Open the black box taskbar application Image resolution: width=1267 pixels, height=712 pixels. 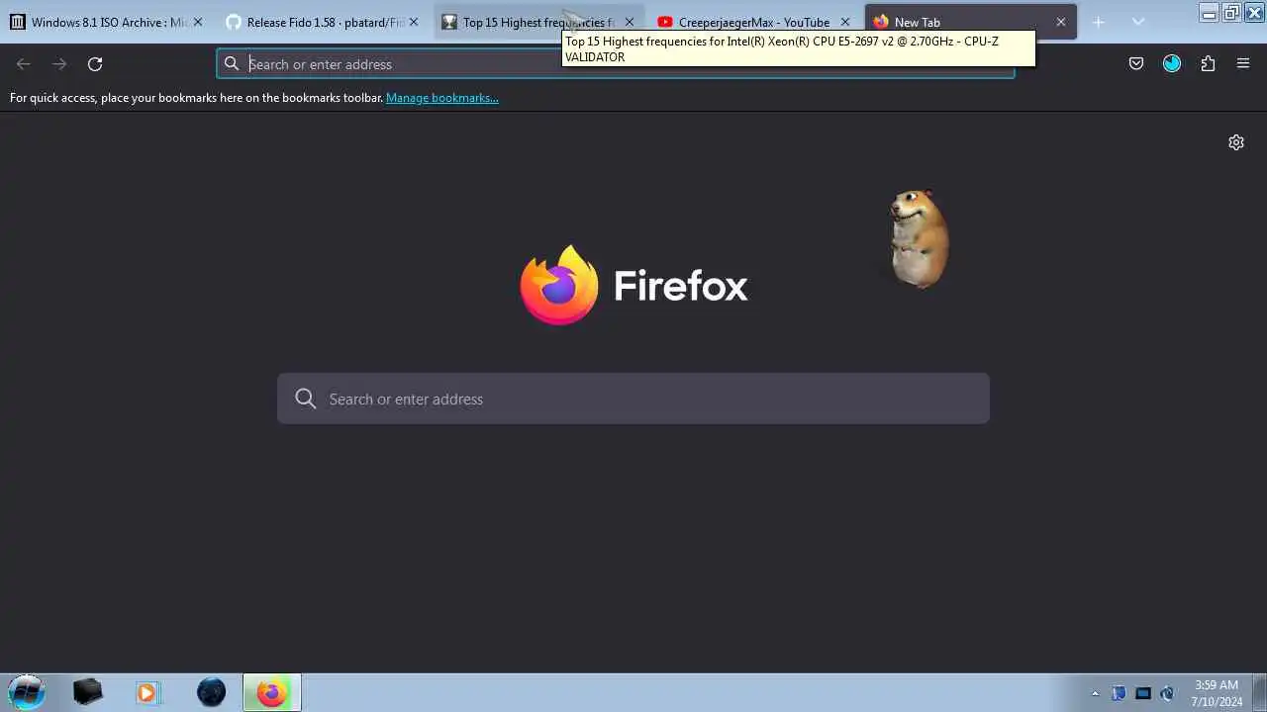(x=88, y=692)
